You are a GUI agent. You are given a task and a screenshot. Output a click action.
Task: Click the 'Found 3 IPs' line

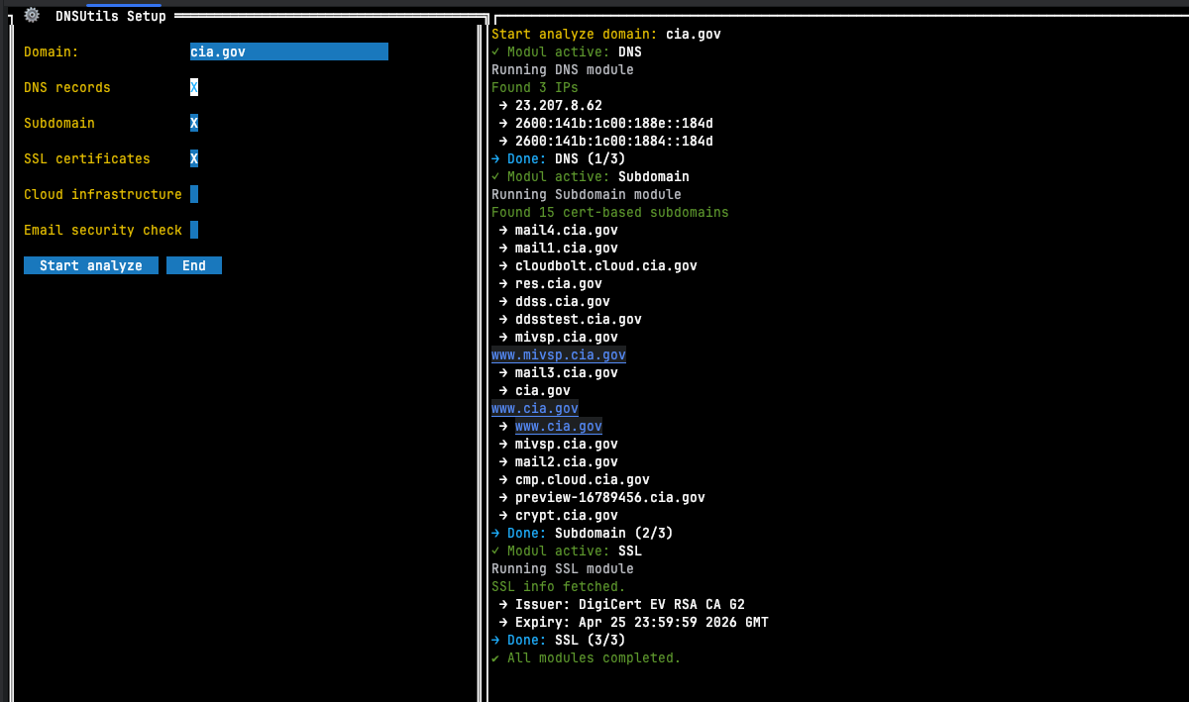[535, 87]
